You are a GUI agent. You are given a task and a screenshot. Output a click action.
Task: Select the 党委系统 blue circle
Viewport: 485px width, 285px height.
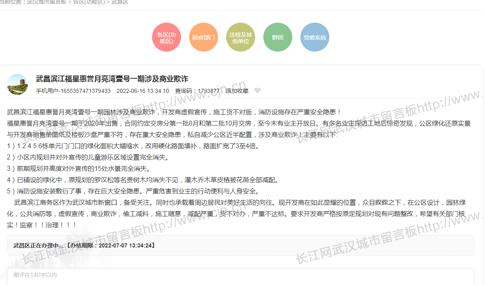(315, 38)
